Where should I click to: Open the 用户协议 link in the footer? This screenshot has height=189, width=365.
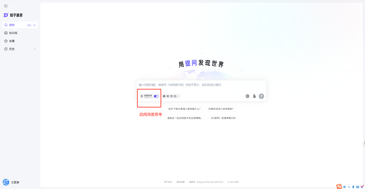point(168,182)
